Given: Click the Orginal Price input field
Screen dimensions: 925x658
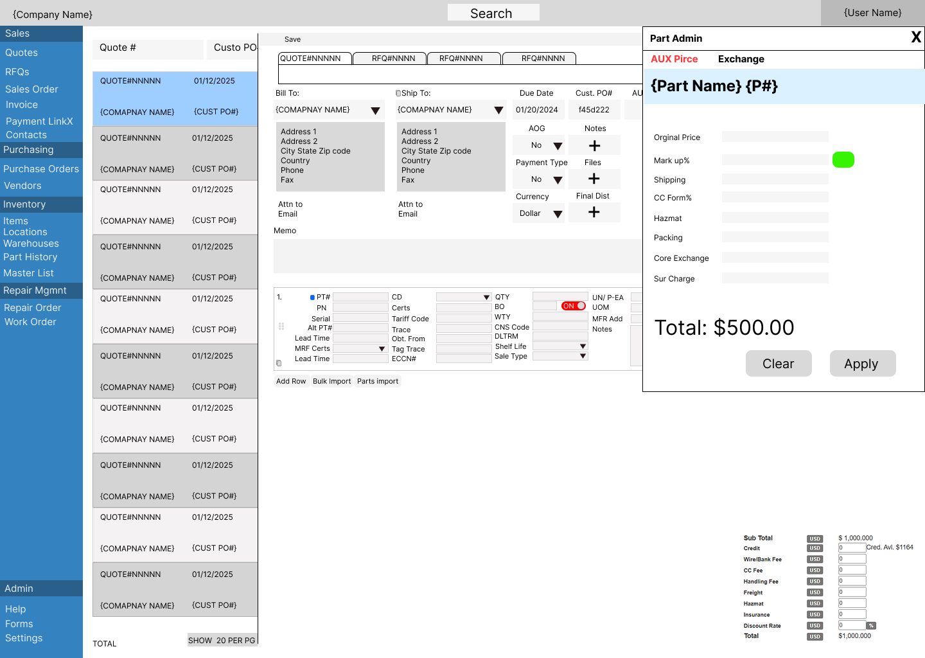Looking at the screenshot, I should pos(775,137).
